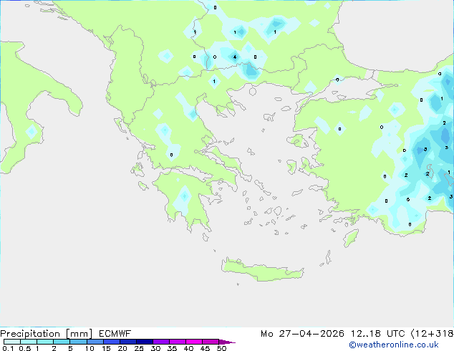The image size is (454, 351).
Task: Click the "20" legend scale number
Action: coord(122,348)
